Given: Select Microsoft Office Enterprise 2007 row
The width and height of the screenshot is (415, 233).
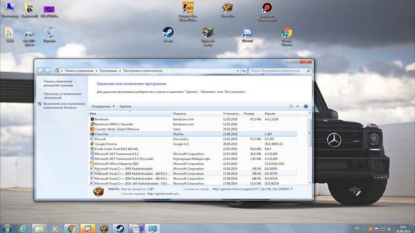Looking at the screenshot, I should pos(193,164).
